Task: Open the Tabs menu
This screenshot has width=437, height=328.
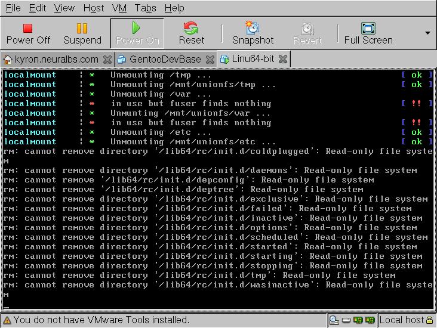Action: (145, 8)
